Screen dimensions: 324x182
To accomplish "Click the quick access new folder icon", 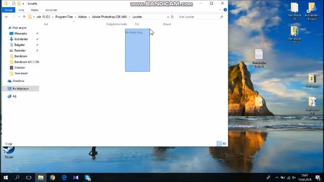I will tap(19, 4).
